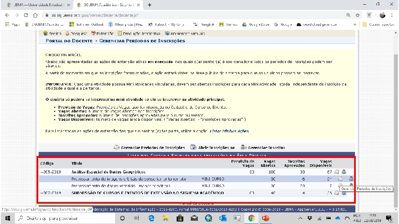
Task: Click the Vagas Disponíveis column header
Action: 320,163
